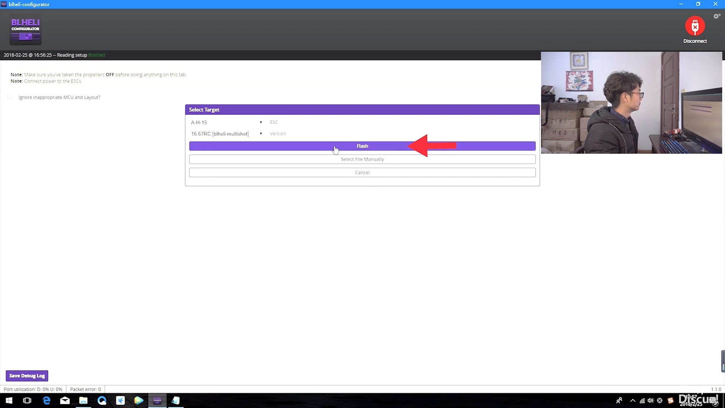The image size is (725, 408).
Task: Open the Windows Start menu
Action: pyautogui.click(x=9, y=400)
